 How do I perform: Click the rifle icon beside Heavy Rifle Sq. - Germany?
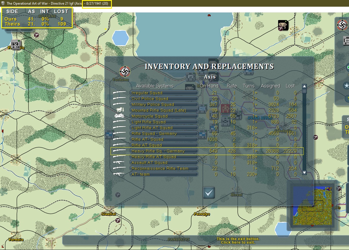119,151
